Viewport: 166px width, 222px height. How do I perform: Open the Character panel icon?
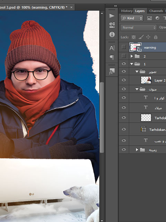point(112,48)
